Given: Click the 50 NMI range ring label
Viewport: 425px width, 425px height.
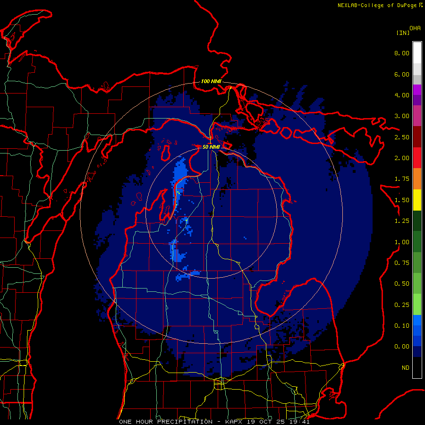Looking at the screenshot, I should pyautogui.click(x=211, y=147).
